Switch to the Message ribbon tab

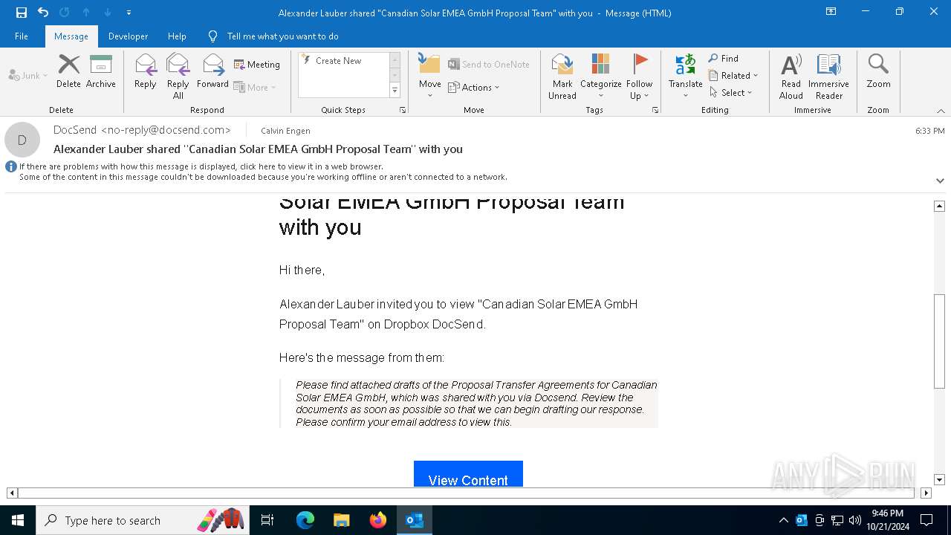pos(71,36)
